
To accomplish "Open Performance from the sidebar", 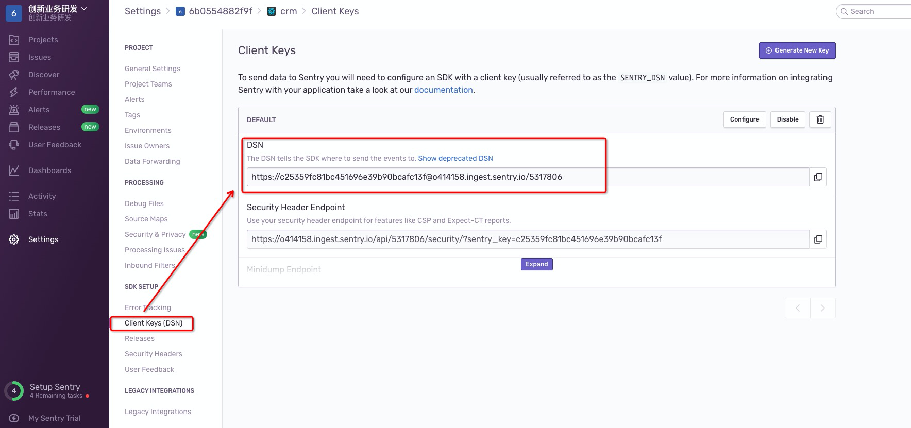I will 51,92.
